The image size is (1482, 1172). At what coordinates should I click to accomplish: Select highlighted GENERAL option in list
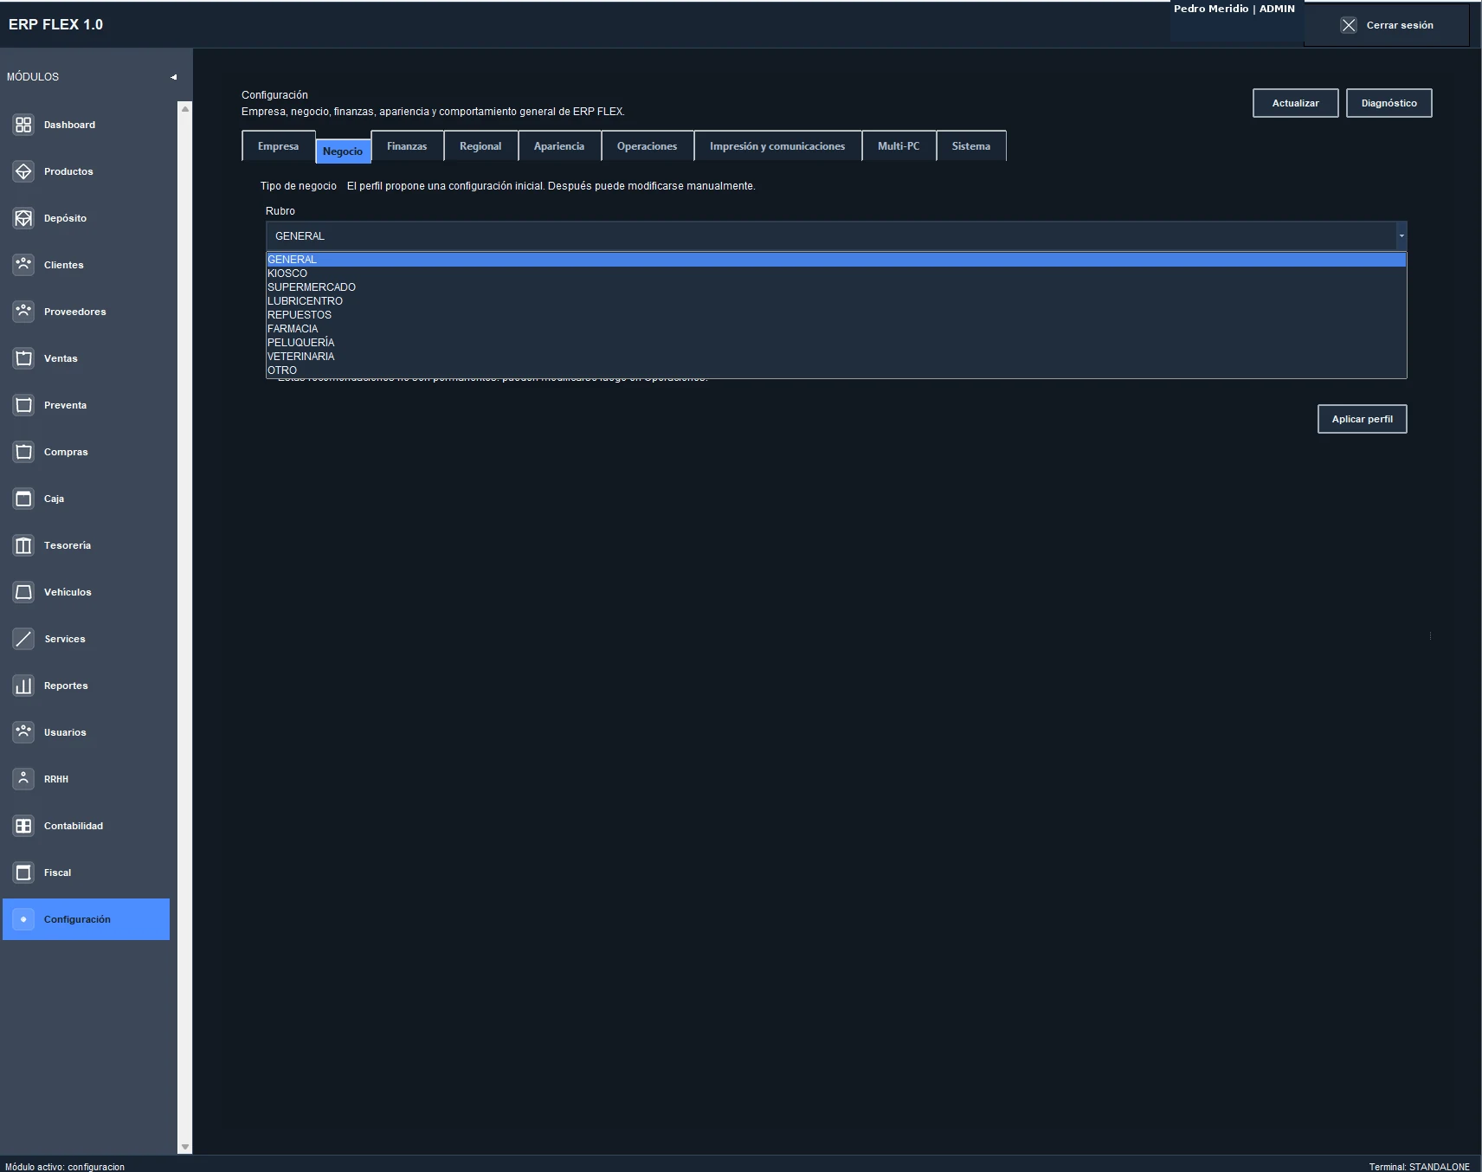coord(836,260)
